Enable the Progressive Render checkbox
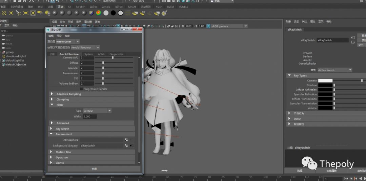 click(x=81, y=89)
